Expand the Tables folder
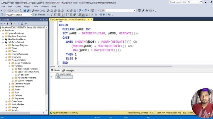This screenshot has height=119, width=213. click(x=6, y=48)
